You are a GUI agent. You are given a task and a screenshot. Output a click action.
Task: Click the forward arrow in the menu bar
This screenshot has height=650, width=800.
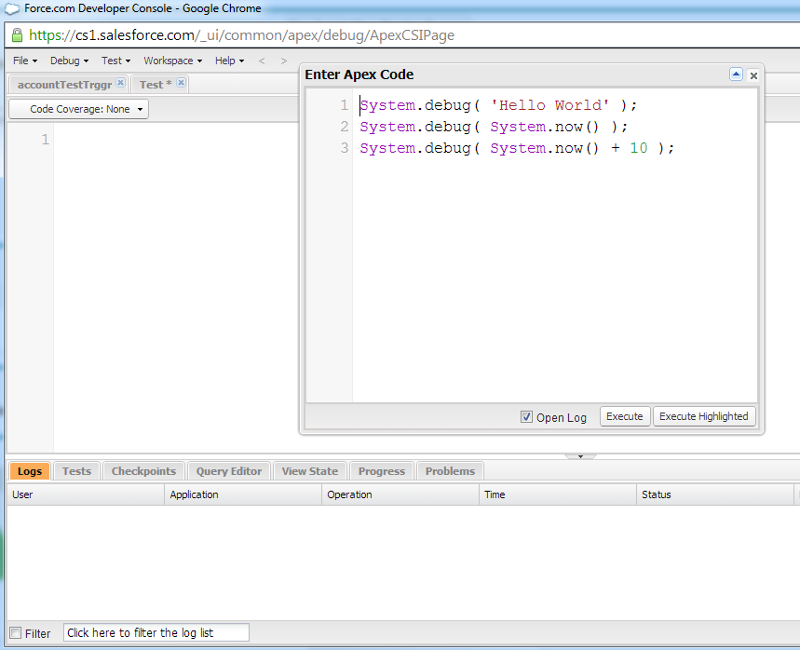284,61
